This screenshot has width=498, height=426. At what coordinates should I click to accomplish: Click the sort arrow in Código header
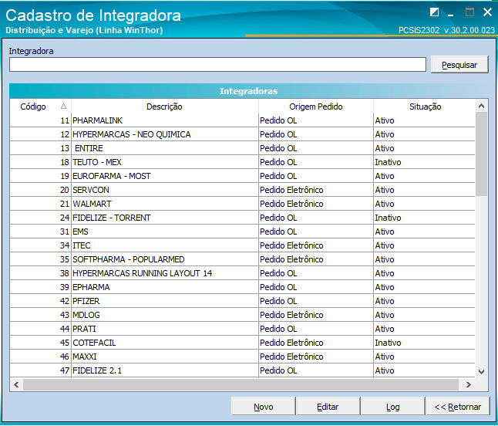coord(63,106)
